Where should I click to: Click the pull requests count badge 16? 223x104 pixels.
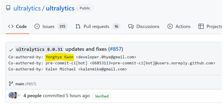tap(116, 26)
